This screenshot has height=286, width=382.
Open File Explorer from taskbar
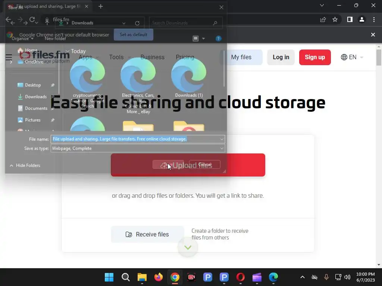[x=142, y=277]
